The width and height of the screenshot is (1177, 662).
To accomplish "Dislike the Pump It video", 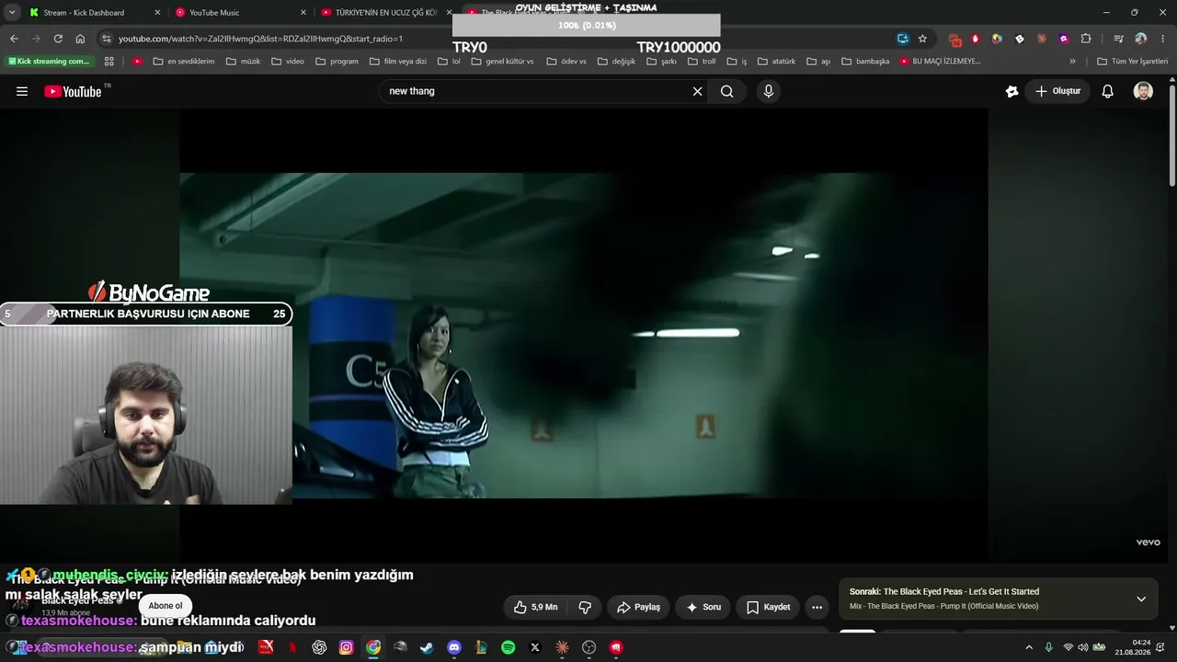I will tap(585, 607).
